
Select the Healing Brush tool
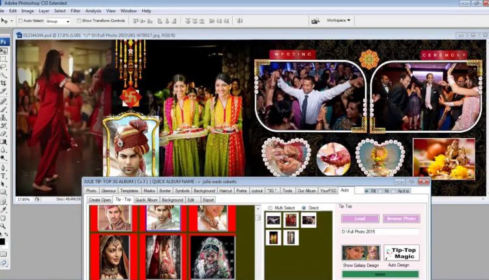tap(3, 101)
